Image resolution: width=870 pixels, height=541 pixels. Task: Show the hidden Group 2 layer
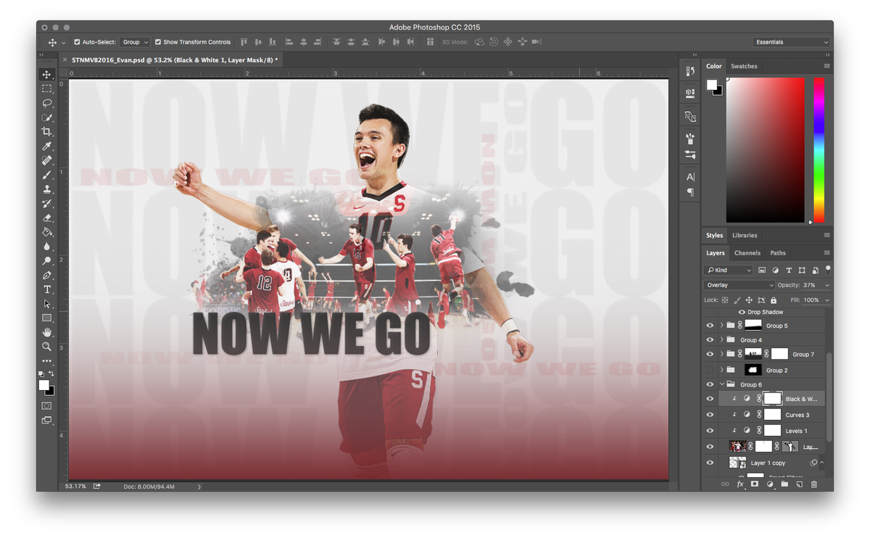click(710, 370)
